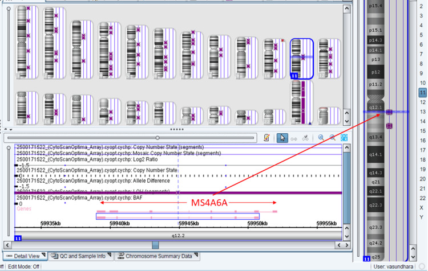Viewport: 428px width, 271px height.
Task: Zoom in with the plus magnifier
Action: [333, 138]
